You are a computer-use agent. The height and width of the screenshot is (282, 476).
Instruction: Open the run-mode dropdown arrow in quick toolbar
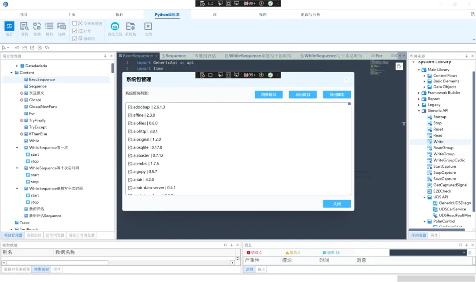pos(8,48)
